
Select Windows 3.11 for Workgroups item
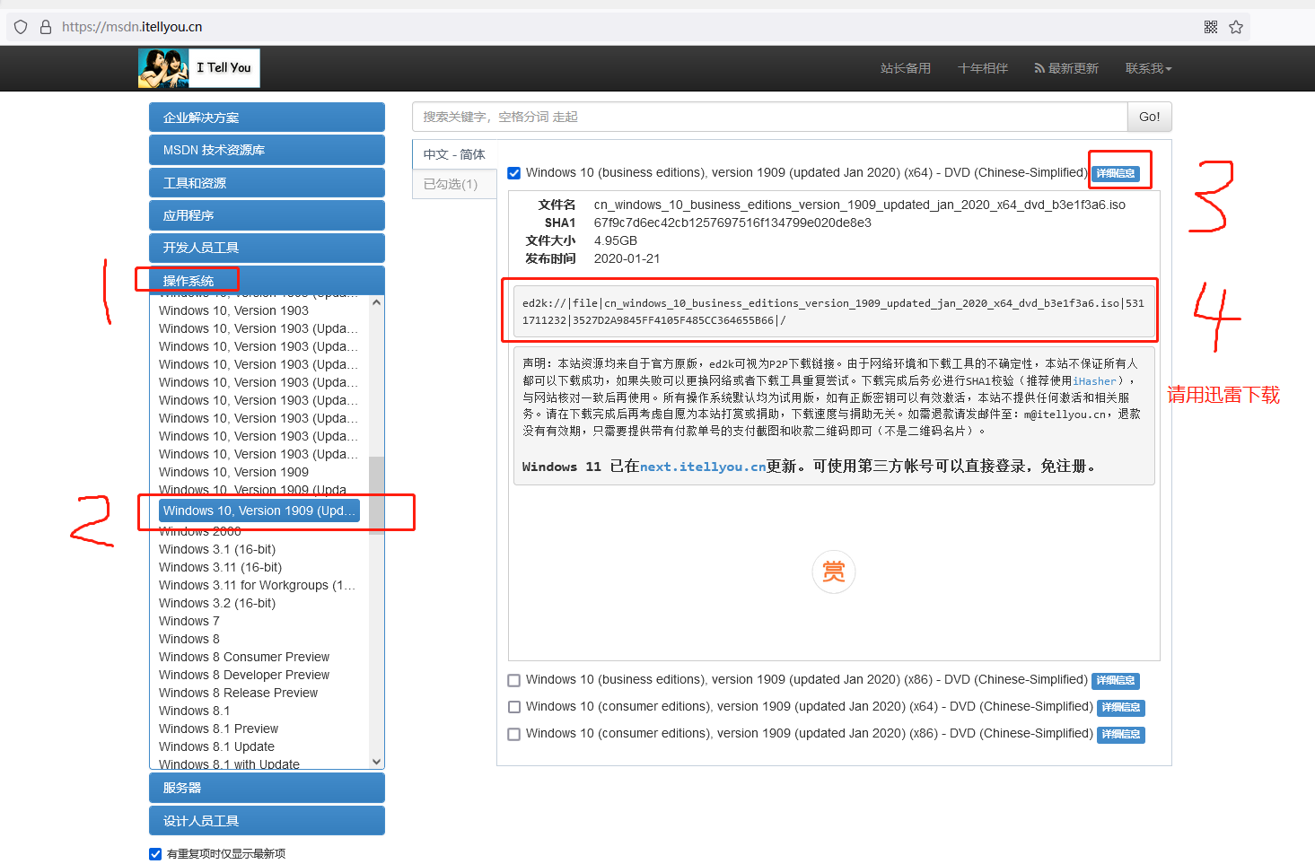click(x=258, y=585)
